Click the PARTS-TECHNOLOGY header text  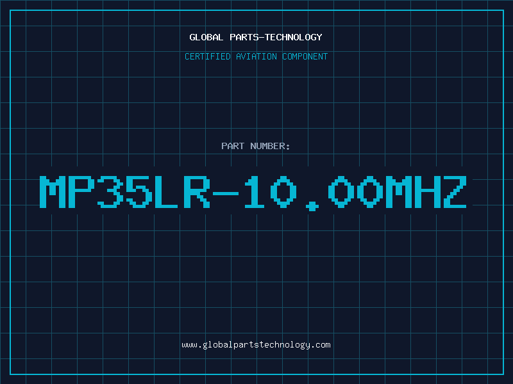(276, 37)
